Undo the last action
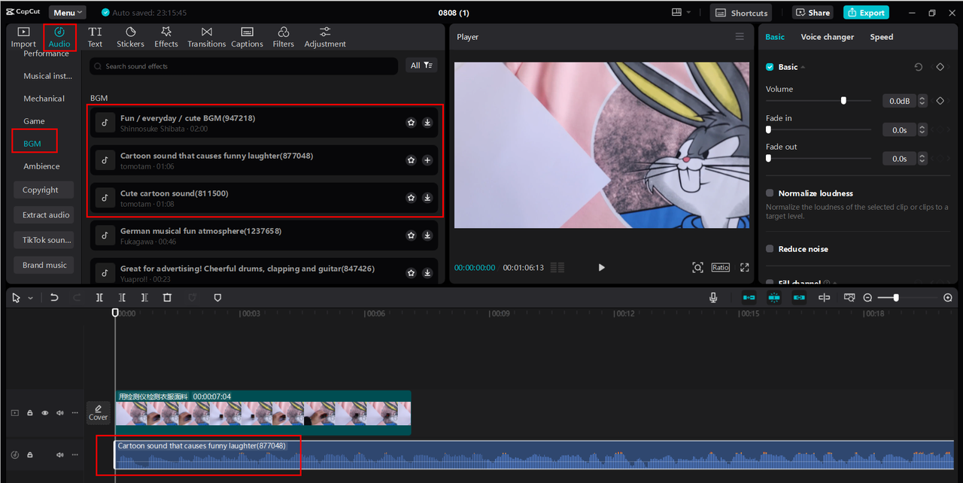963x483 pixels. coord(54,298)
